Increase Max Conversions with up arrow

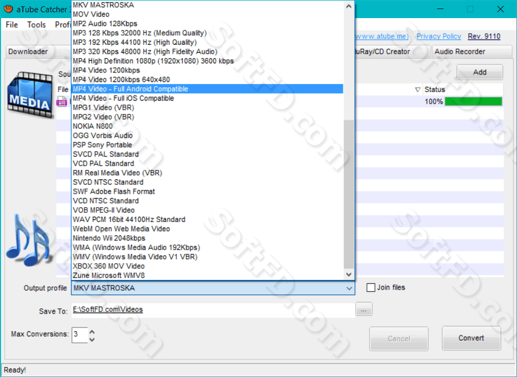92,332
